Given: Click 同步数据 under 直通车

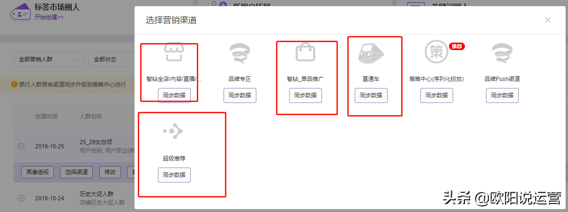Looking at the screenshot, I should [x=371, y=95].
